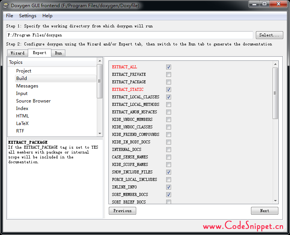290x235 pixels.
Task: Enable HIDE_IN_BODY_DOCS checkbox
Action: click(x=168, y=142)
